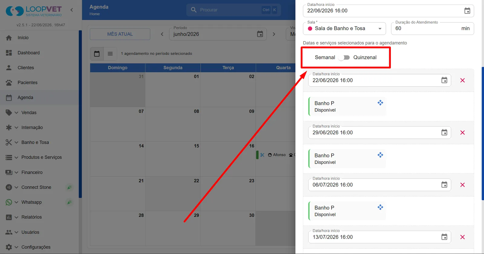The height and width of the screenshot is (254, 484).
Task: Open the Sala de Banho e Tosa dropdown
Action: (345, 28)
